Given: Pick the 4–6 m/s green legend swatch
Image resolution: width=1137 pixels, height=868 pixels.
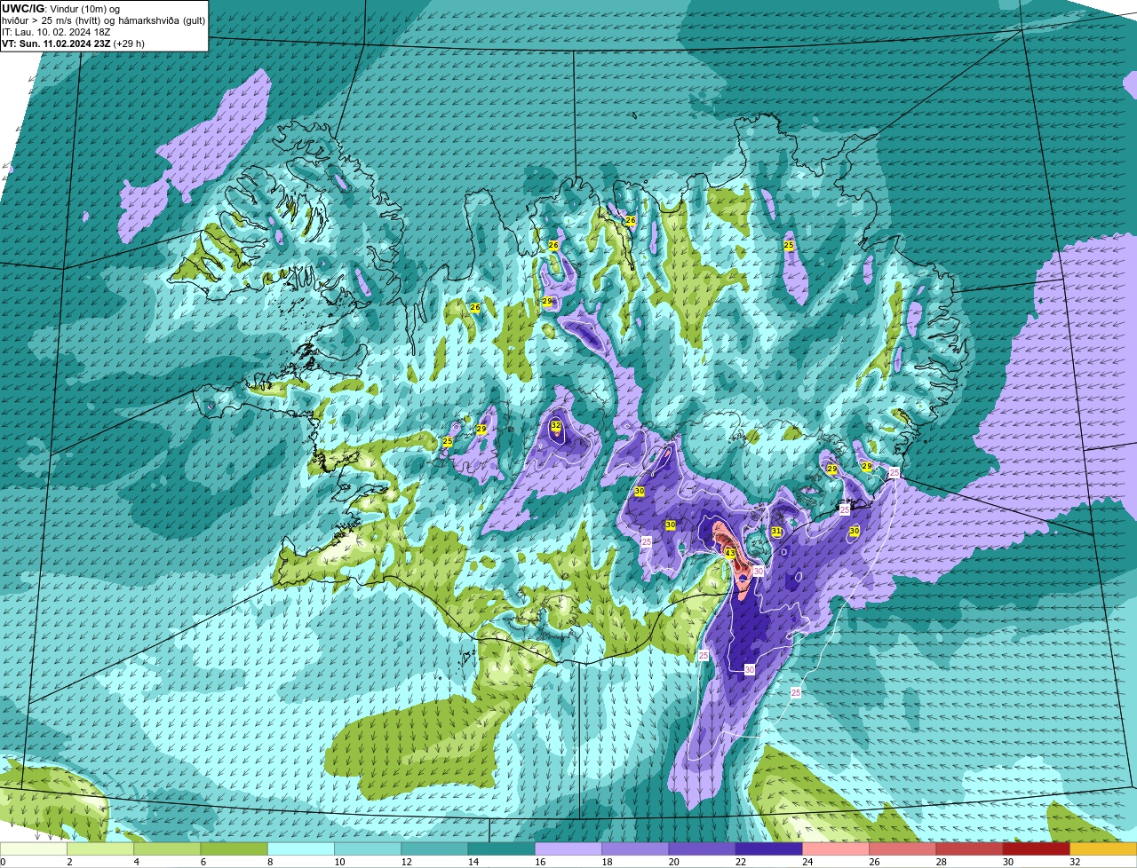Looking at the screenshot, I should coord(167,849).
